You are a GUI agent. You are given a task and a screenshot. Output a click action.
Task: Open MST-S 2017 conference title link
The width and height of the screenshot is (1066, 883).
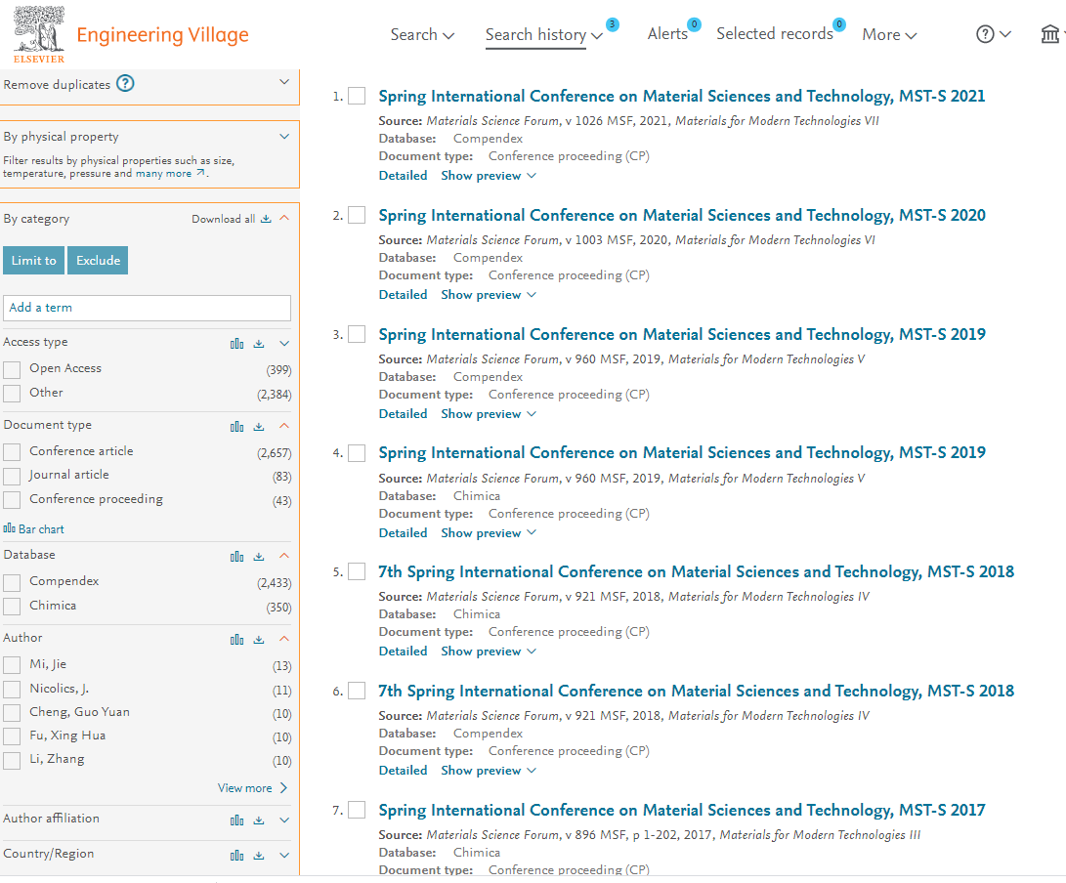(682, 811)
